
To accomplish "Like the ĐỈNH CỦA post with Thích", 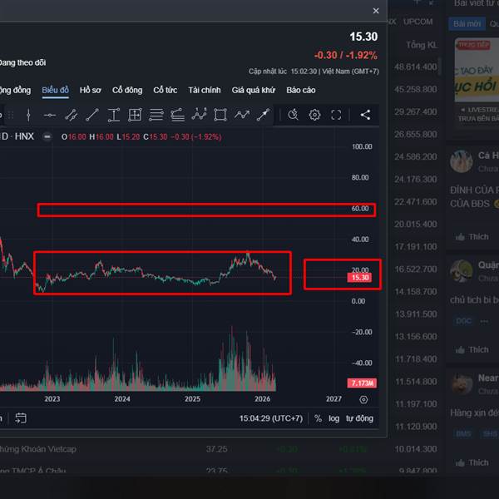I will pos(472,237).
